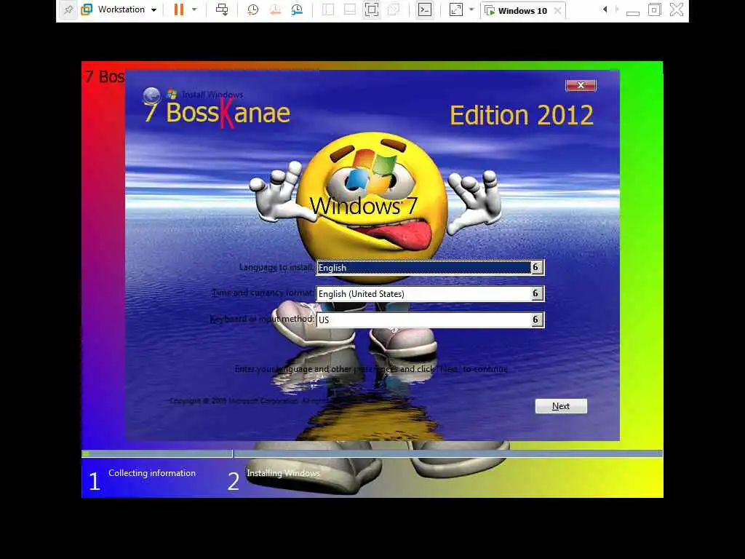Screen dimensions: 745x559
Task: Click the 'Edition 2012' text
Action: click(x=522, y=116)
